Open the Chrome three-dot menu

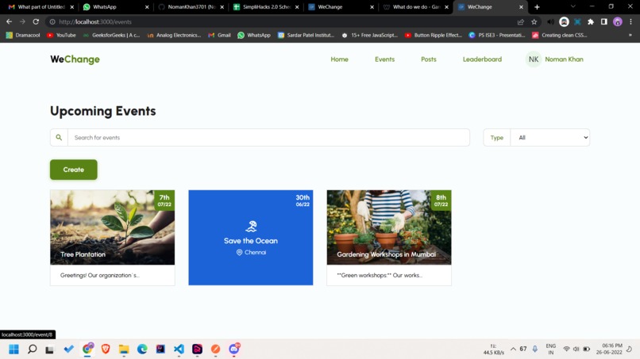[x=630, y=21]
